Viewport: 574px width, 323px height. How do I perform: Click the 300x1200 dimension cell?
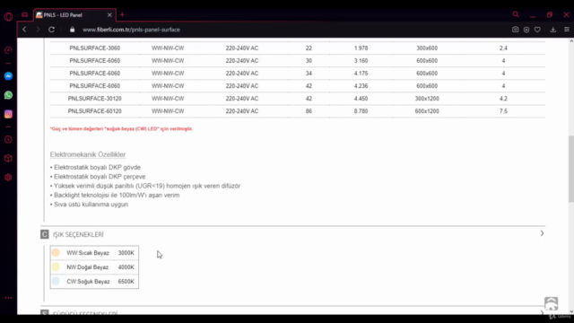[427, 99]
